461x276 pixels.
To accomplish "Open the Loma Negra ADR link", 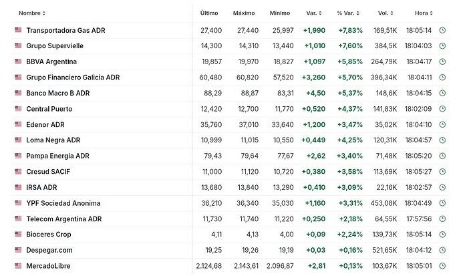I will pos(53,140).
